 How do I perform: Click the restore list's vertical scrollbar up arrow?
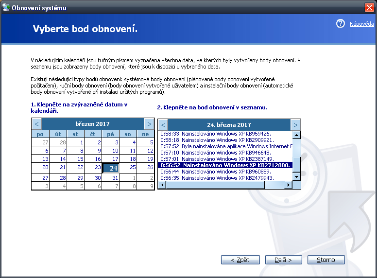click(296, 135)
